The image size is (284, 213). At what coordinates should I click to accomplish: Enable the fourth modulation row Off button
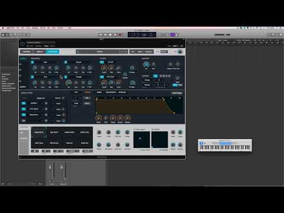click(24, 121)
